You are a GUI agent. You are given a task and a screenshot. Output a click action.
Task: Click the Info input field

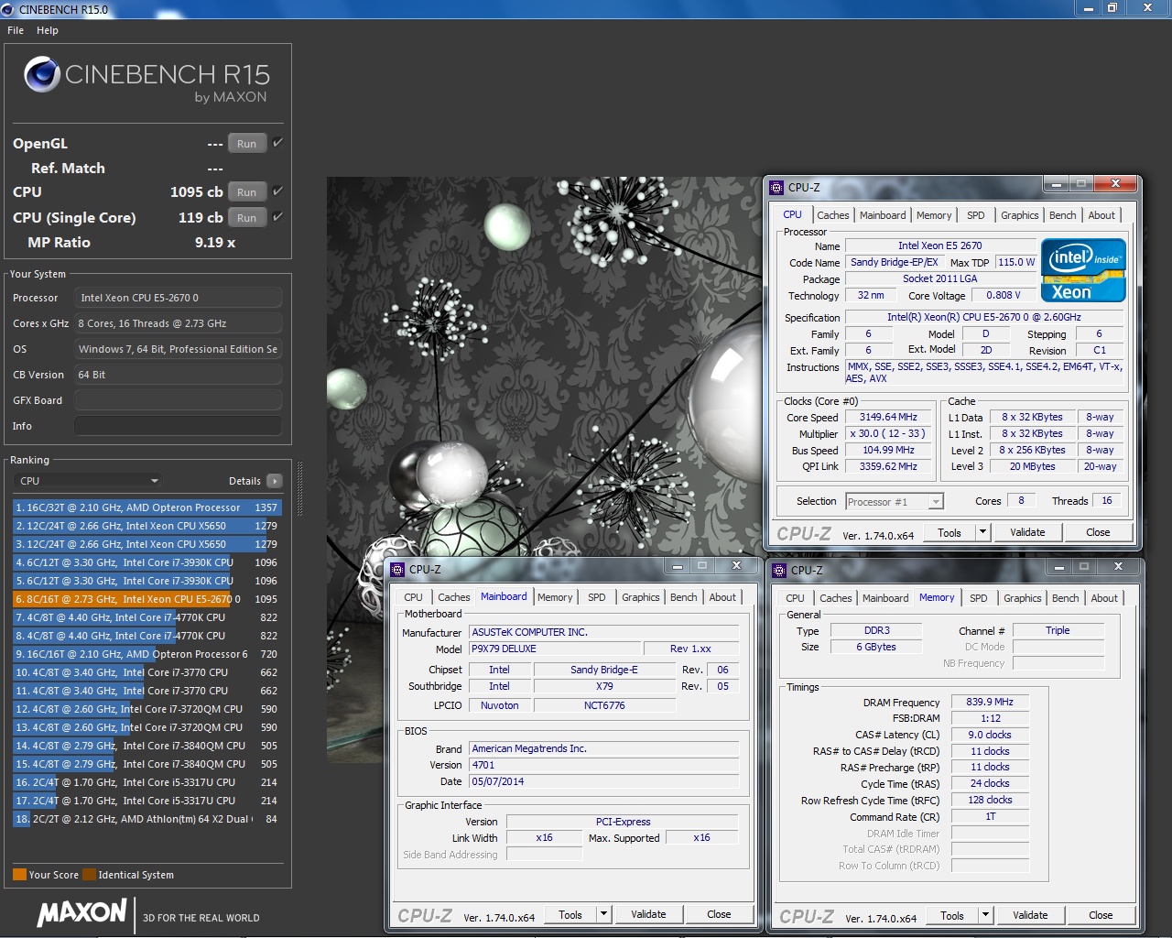pyautogui.click(x=178, y=426)
